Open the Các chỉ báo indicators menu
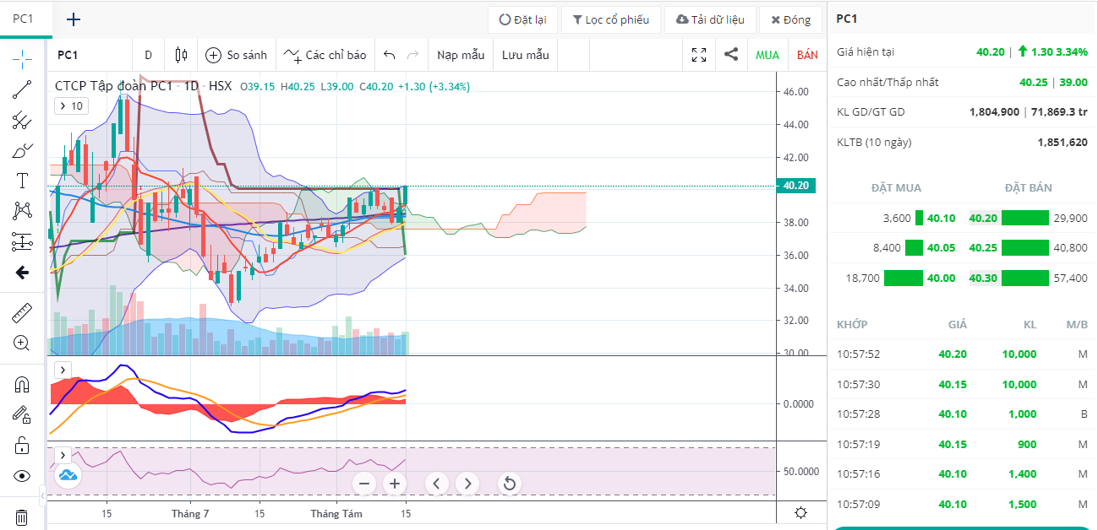1098x530 pixels. (325, 55)
